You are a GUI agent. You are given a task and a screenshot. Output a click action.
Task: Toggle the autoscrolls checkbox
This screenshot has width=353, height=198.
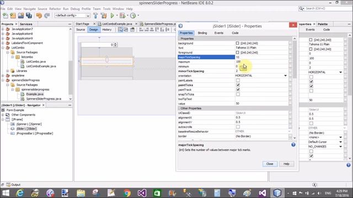[x=238, y=127]
